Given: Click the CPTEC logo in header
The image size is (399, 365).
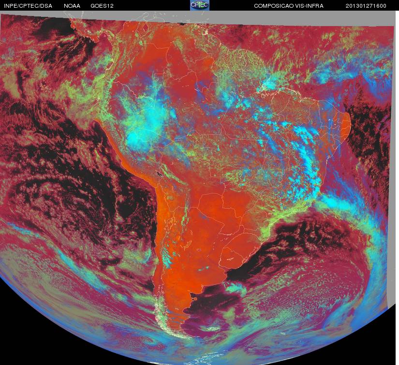Looking at the screenshot, I should coord(200,5).
